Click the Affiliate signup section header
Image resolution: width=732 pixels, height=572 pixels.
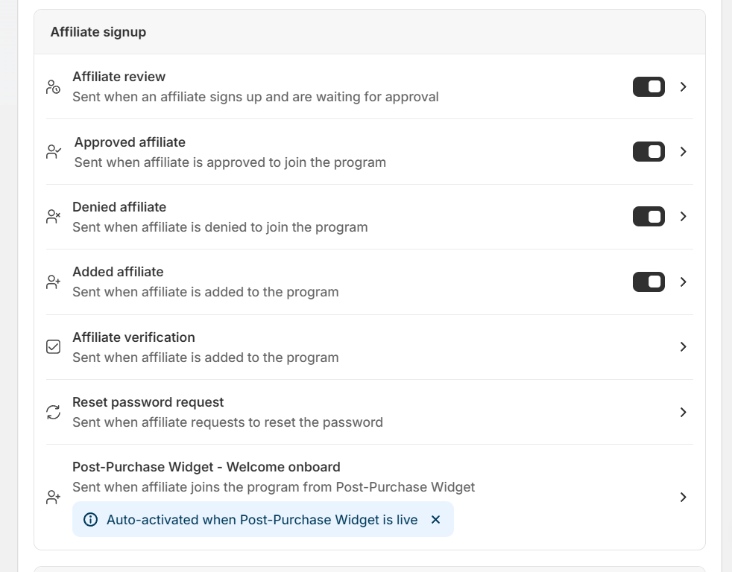[x=98, y=32]
